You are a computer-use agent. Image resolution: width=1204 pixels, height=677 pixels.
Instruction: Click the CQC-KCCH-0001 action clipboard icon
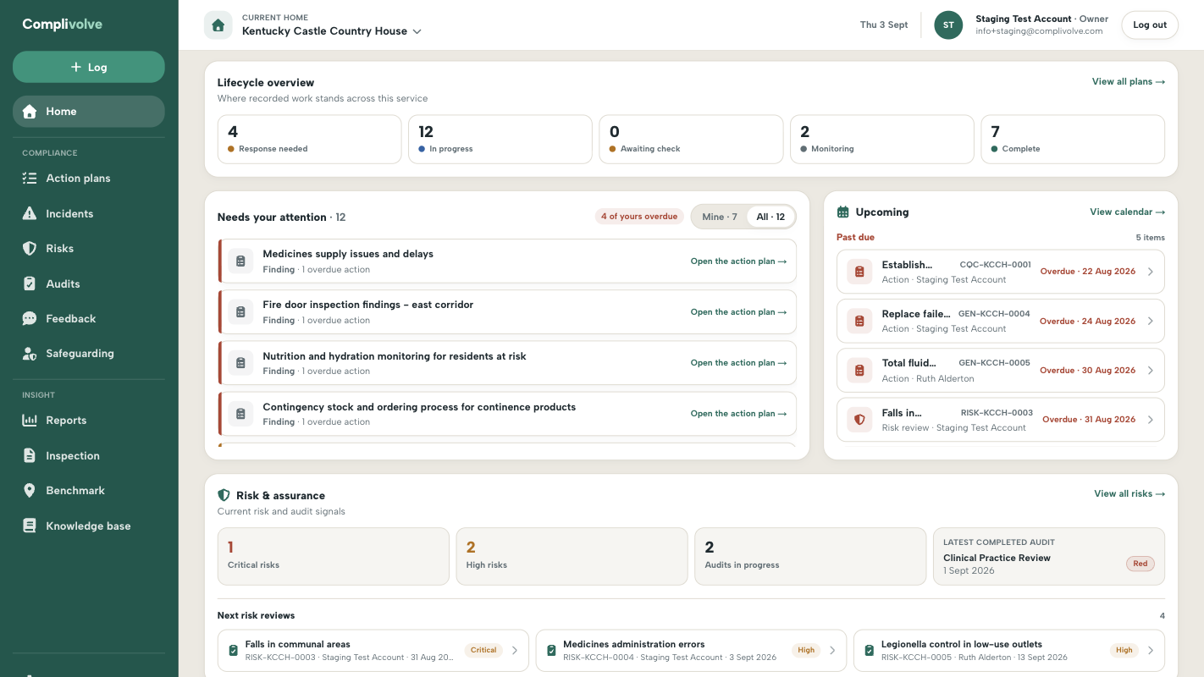click(x=859, y=272)
